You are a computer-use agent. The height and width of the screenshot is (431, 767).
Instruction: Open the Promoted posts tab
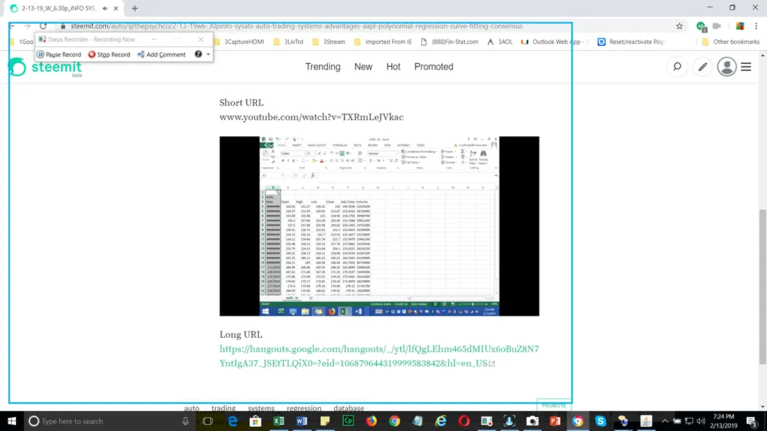point(434,67)
